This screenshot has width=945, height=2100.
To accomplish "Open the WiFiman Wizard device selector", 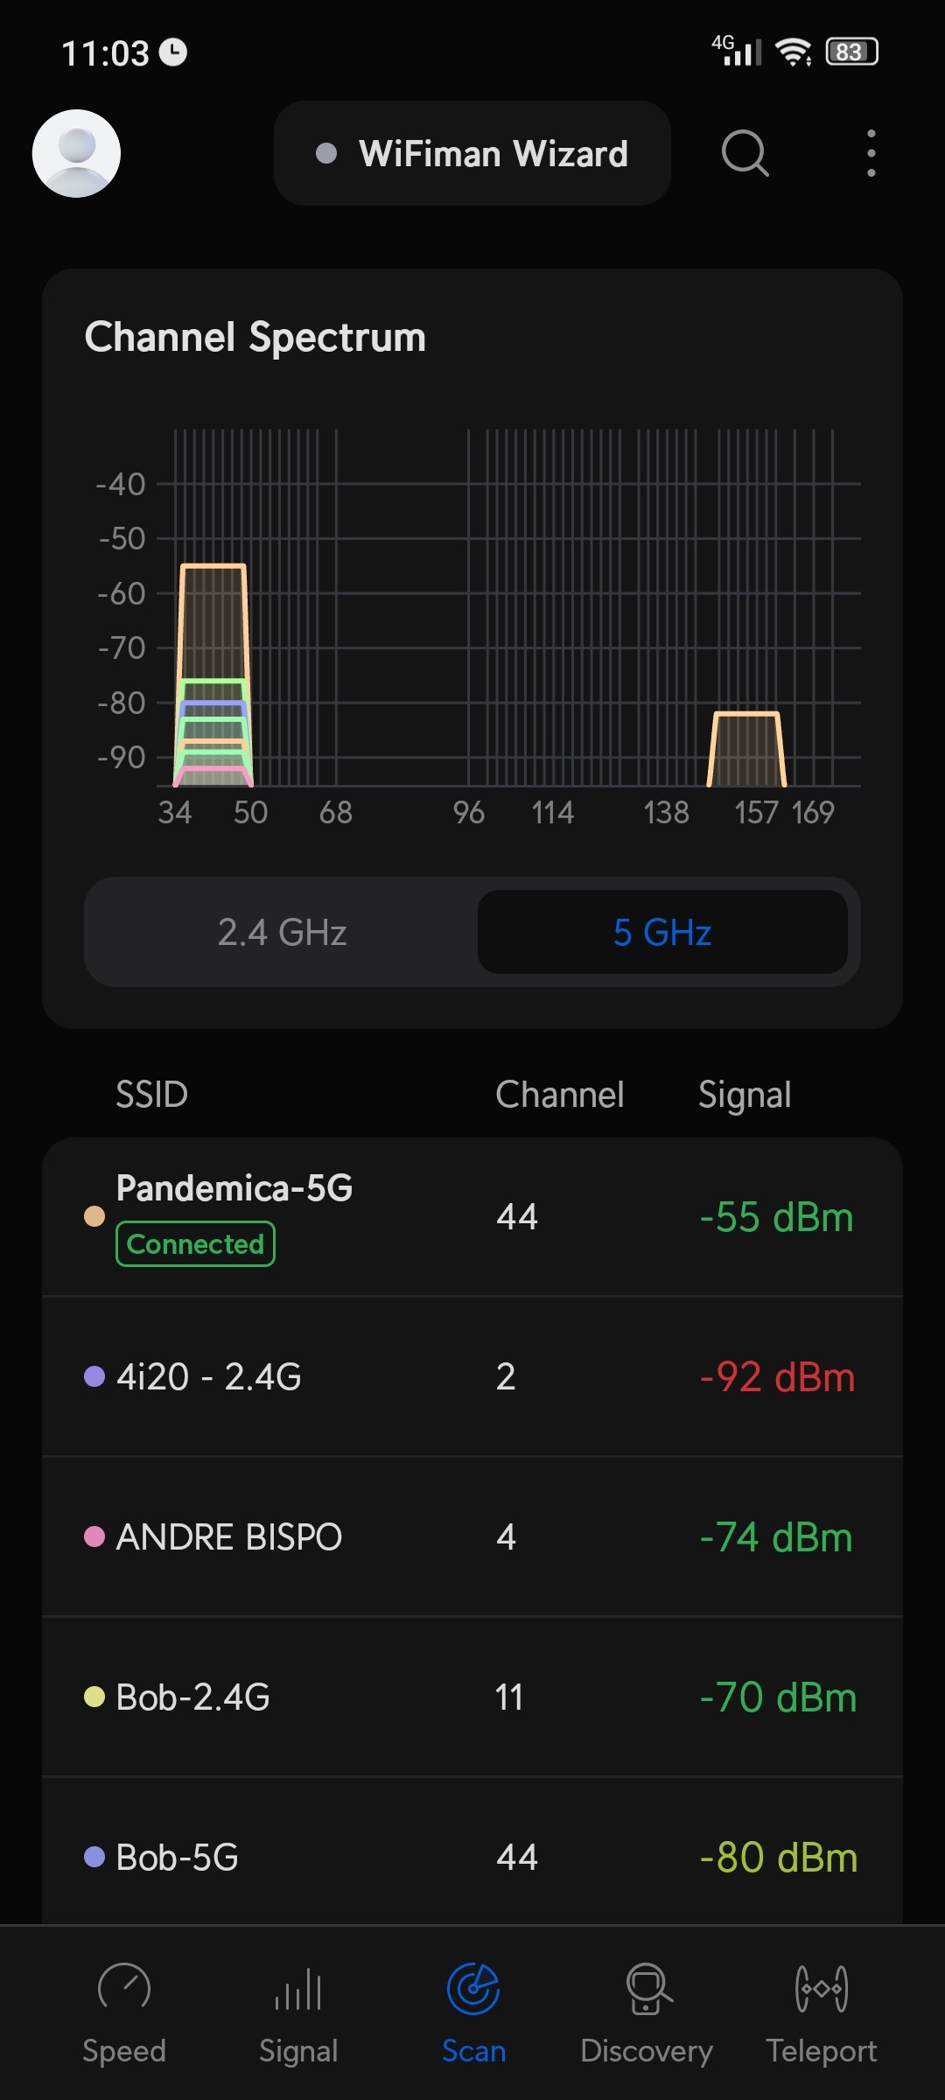I will point(472,153).
